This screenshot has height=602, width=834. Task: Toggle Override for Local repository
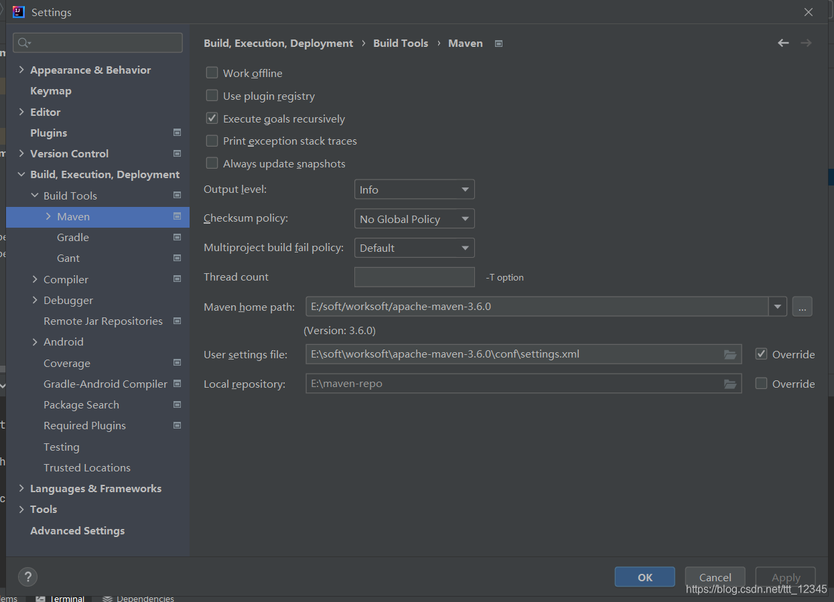[761, 384]
